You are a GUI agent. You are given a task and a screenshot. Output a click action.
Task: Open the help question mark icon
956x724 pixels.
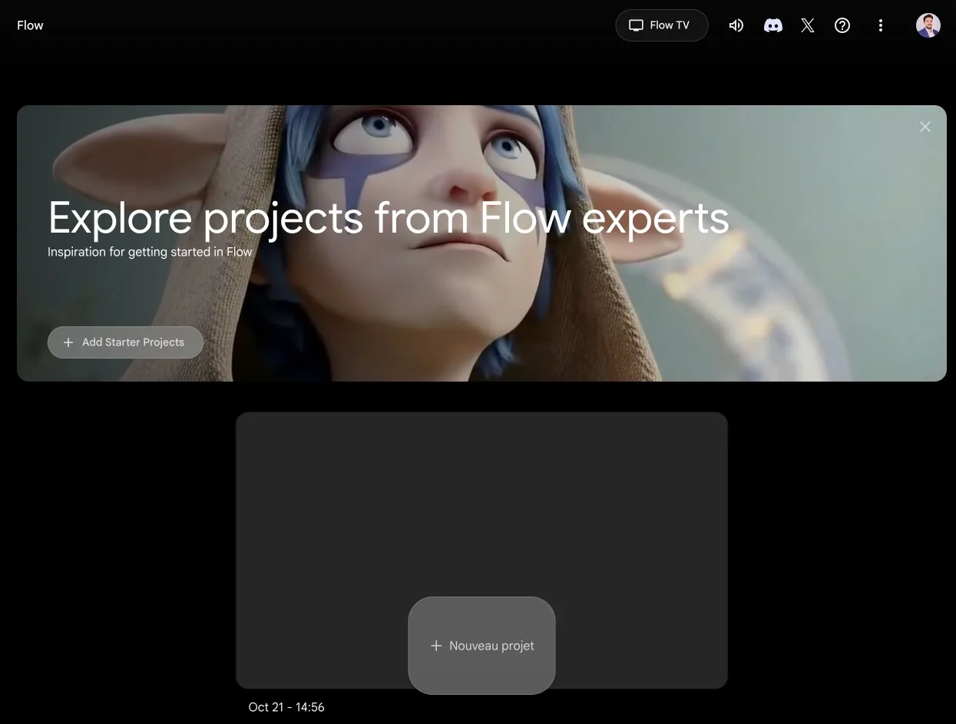tap(842, 25)
